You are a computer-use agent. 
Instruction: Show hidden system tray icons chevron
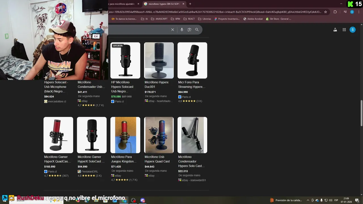308,200
